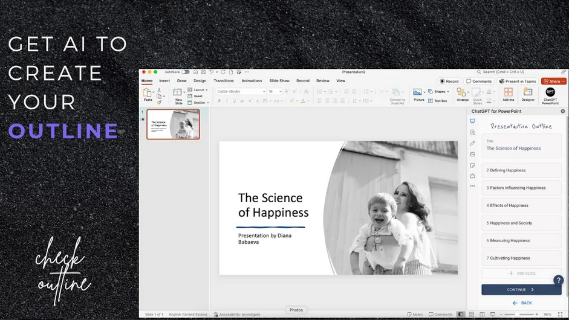Open the ChatGPT PowerPoint add-in icon

pyautogui.click(x=550, y=92)
